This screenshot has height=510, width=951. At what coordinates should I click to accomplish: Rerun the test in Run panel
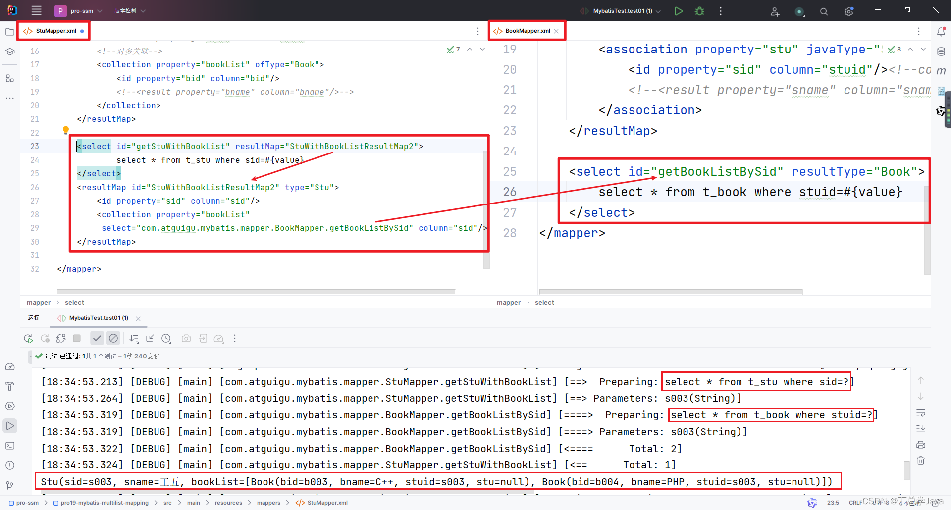(28, 338)
